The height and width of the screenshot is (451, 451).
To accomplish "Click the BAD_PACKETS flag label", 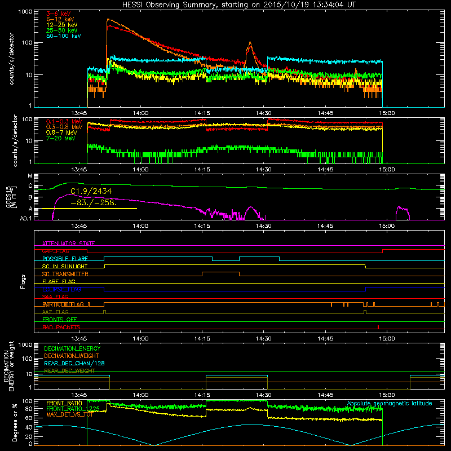I will coord(61,327).
